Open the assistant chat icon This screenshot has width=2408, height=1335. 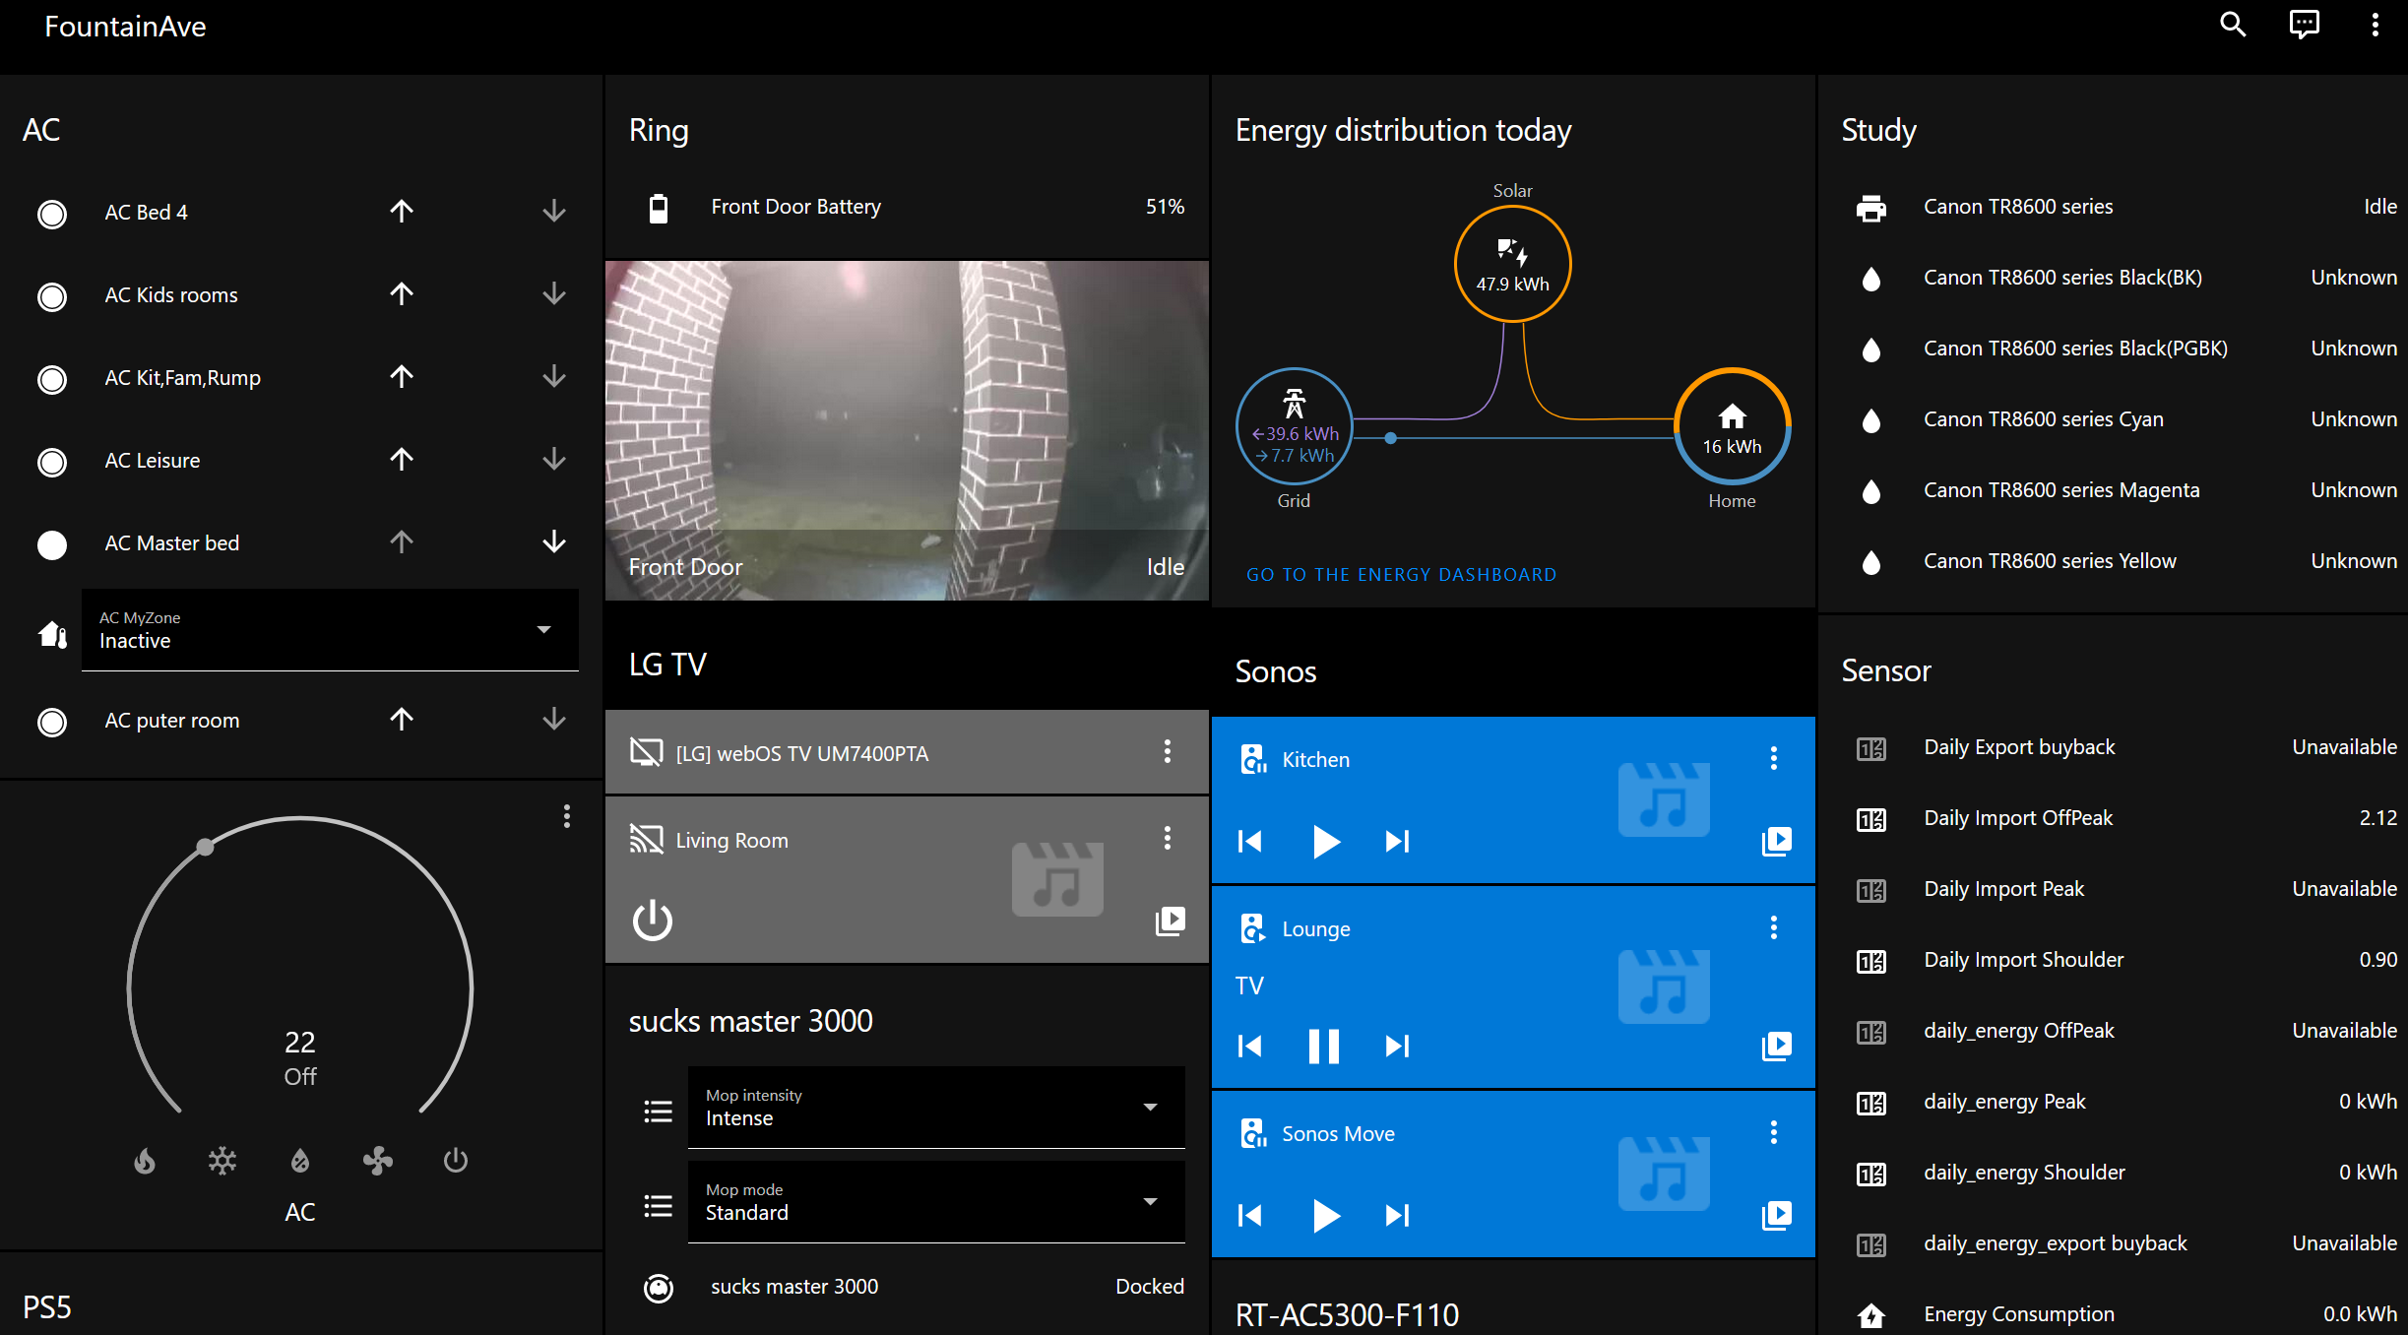click(2304, 25)
